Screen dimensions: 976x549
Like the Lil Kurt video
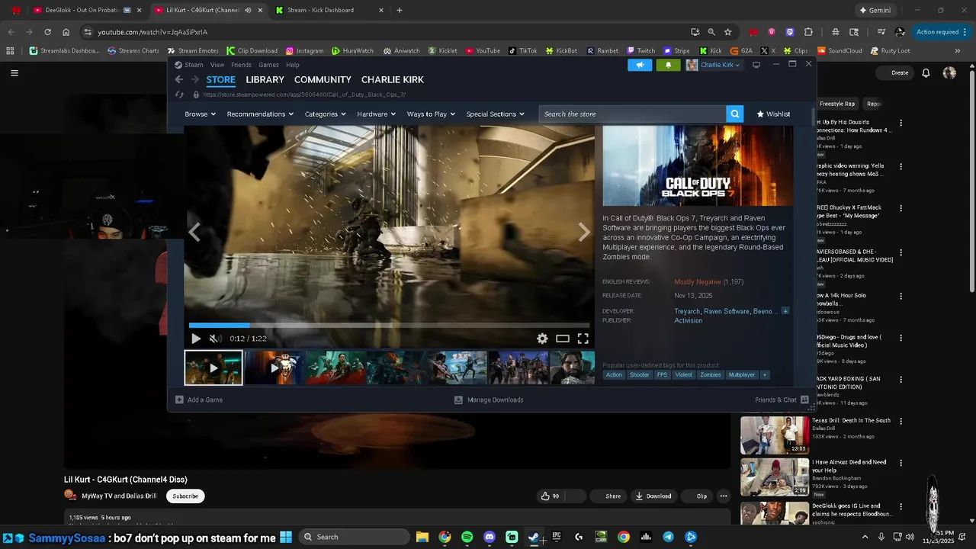tap(551, 496)
